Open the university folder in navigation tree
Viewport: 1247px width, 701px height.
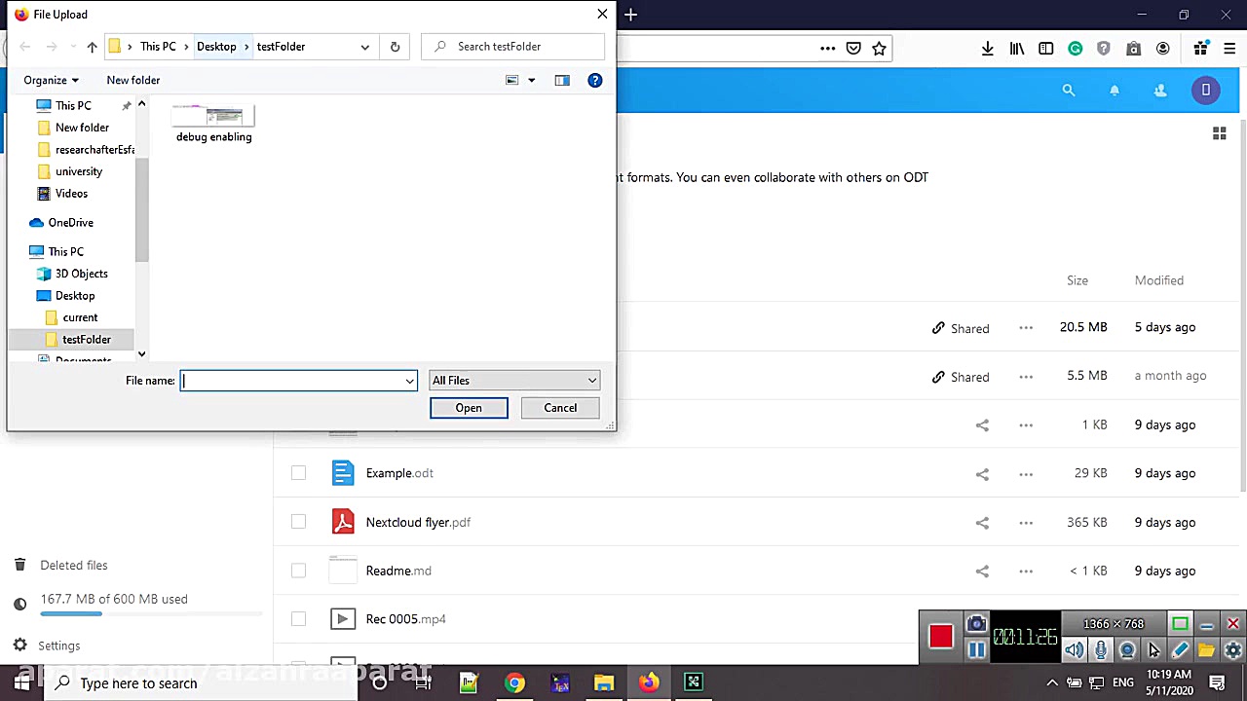(79, 171)
